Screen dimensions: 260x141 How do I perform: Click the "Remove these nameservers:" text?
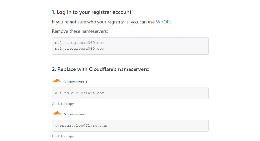pos(80,31)
